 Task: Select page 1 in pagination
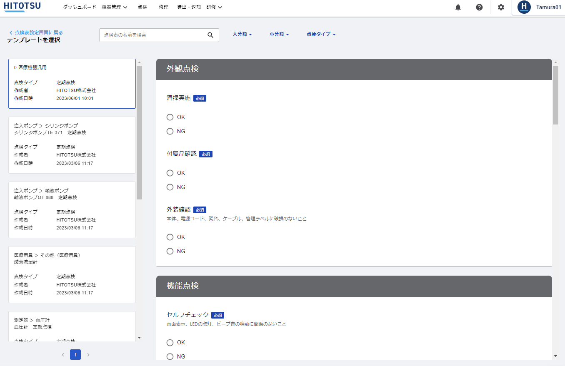click(75, 355)
